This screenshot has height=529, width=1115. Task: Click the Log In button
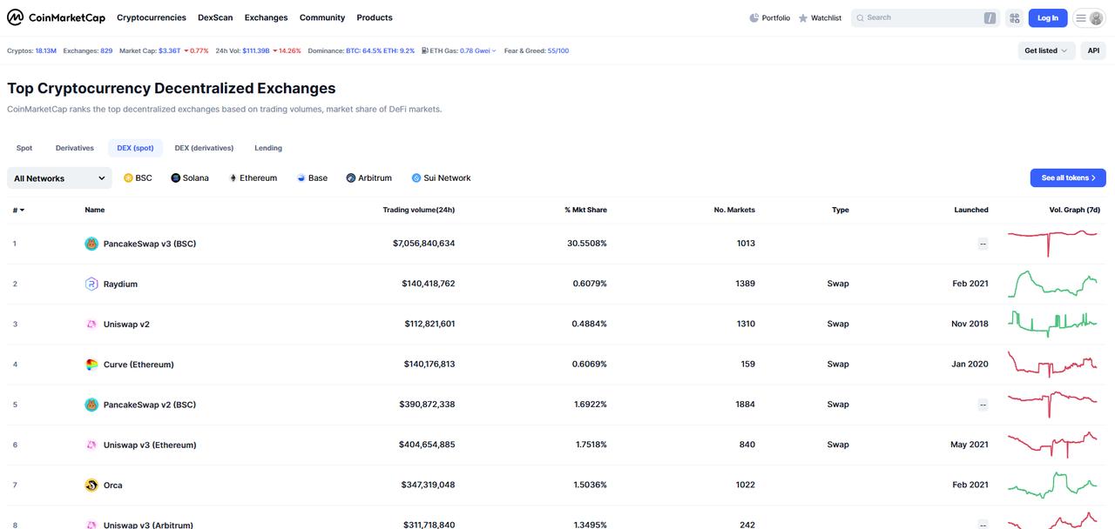point(1048,17)
